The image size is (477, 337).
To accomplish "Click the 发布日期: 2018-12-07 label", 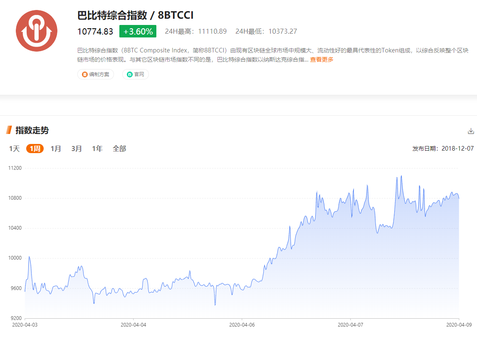I will 443,149.
